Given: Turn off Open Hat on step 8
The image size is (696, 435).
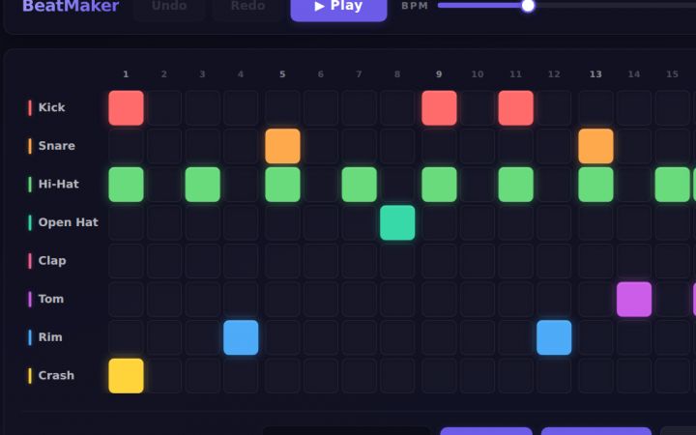Looking at the screenshot, I should (x=397, y=223).
